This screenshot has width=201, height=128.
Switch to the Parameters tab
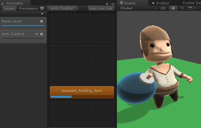click(x=28, y=8)
